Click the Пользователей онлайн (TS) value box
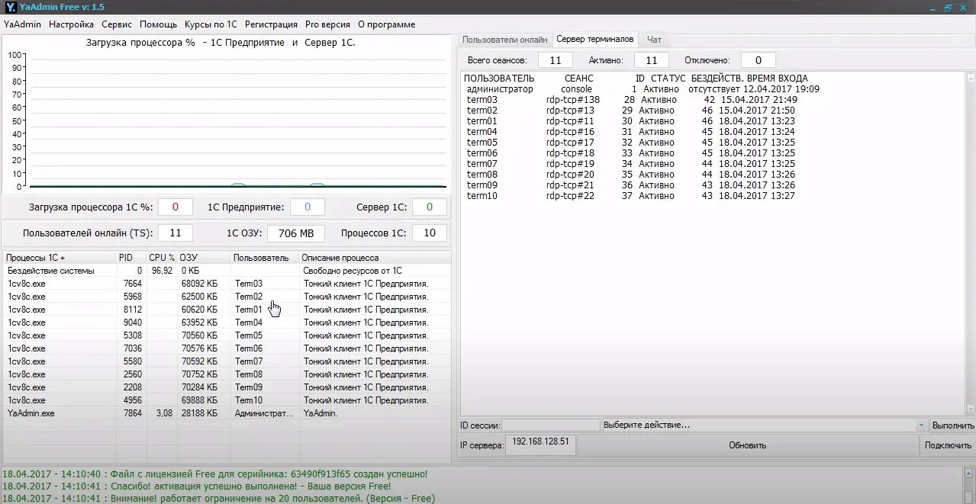 (x=176, y=233)
